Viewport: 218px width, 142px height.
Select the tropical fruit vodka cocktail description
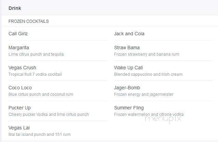35,74
